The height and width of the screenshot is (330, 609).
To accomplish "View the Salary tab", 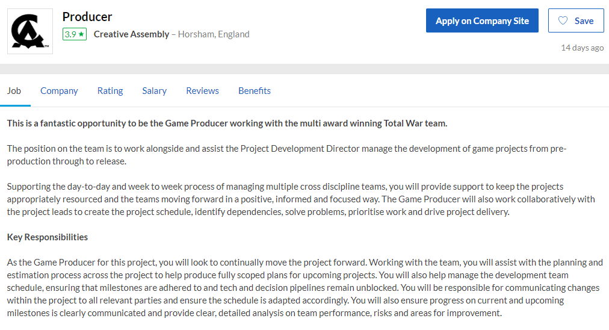I will click(154, 91).
